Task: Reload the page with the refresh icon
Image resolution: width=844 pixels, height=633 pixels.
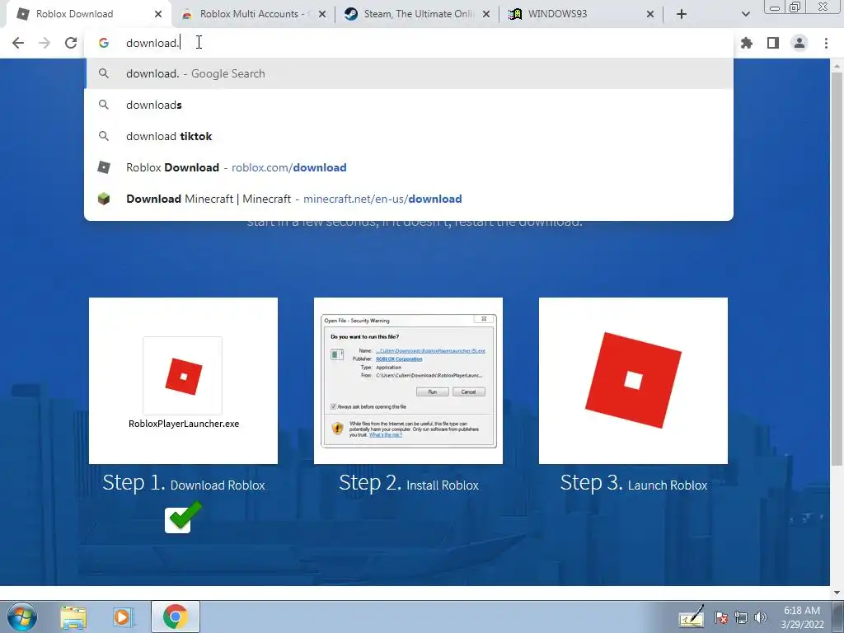Action: click(x=71, y=43)
